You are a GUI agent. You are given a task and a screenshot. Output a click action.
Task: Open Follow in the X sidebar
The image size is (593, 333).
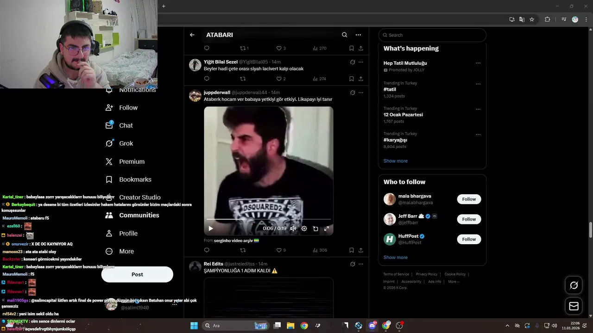coord(121,108)
